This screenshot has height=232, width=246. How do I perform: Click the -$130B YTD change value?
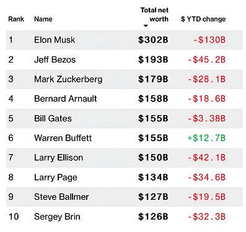point(209,40)
